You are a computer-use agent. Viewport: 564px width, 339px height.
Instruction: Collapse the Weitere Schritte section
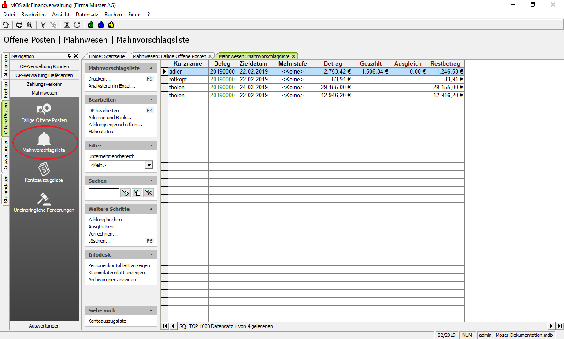pyautogui.click(x=152, y=209)
